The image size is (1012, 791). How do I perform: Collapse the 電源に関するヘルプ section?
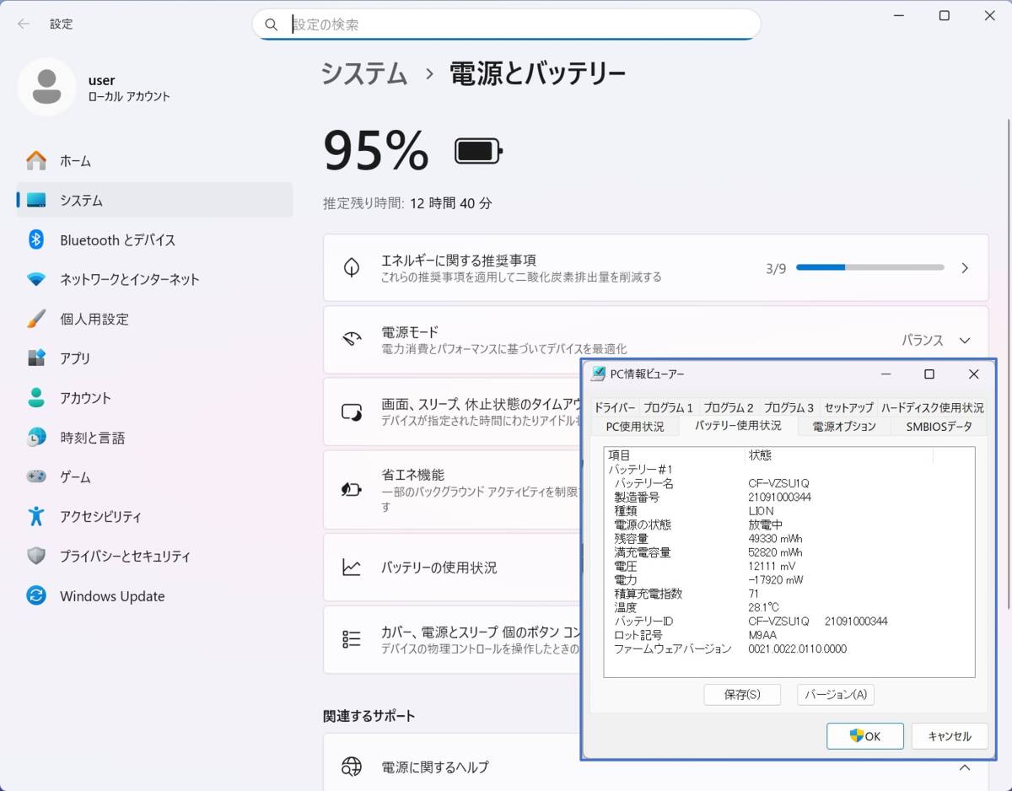pyautogui.click(x=965, y=767)
